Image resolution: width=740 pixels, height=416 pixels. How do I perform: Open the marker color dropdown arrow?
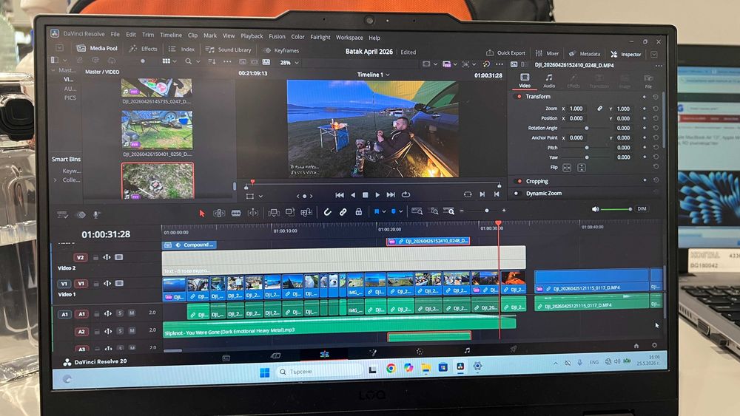400,212
